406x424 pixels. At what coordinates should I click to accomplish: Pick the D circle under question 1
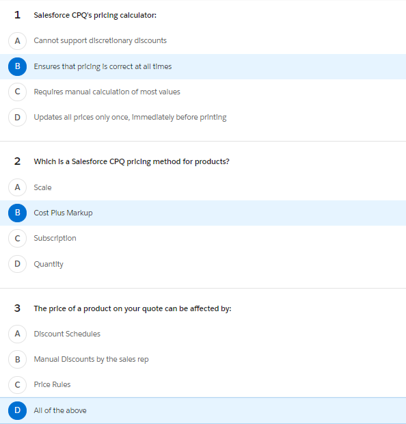[x=17, y=118]
